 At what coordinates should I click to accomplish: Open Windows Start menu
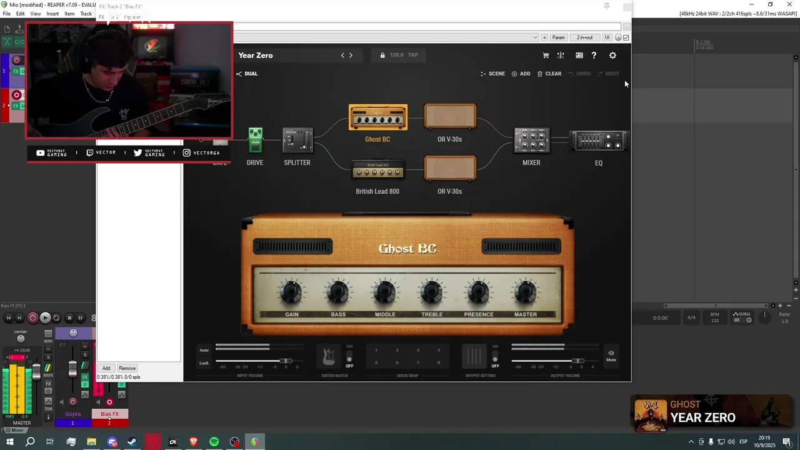coord(9,442)
